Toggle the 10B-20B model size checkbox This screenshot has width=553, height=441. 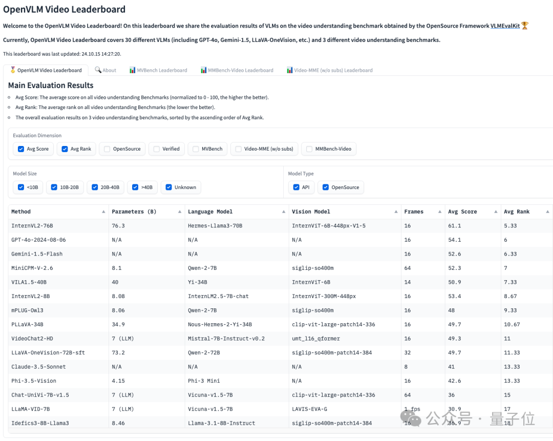click(54, 187)
